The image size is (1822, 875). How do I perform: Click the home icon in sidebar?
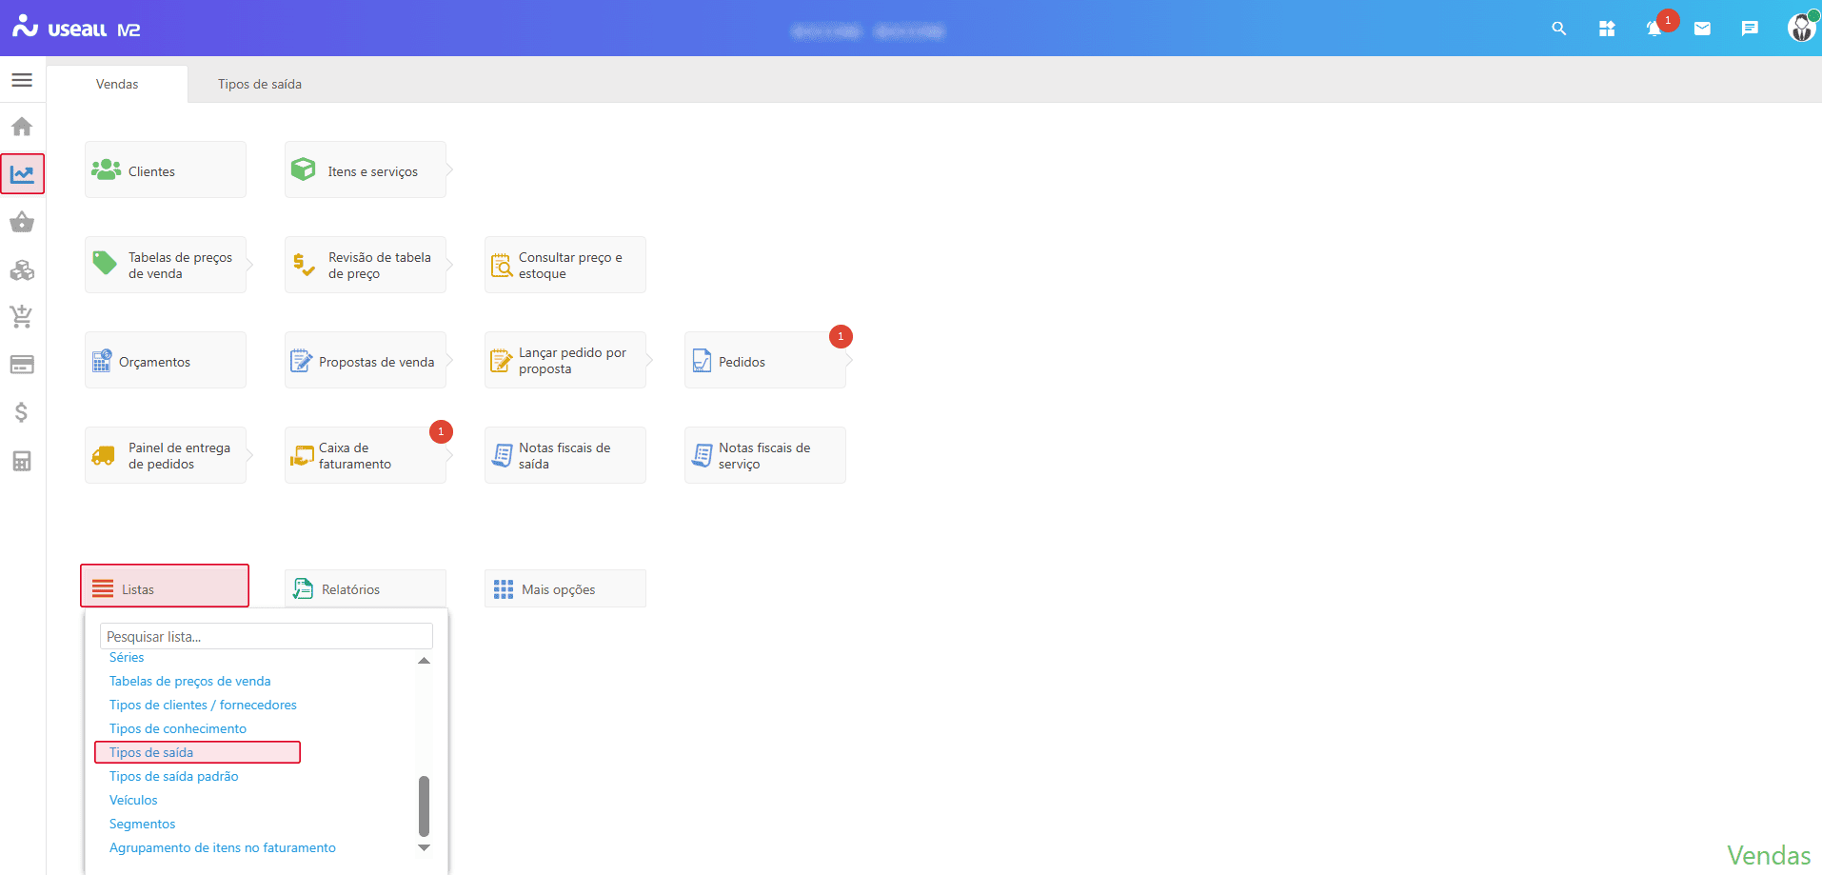[22, 127]
